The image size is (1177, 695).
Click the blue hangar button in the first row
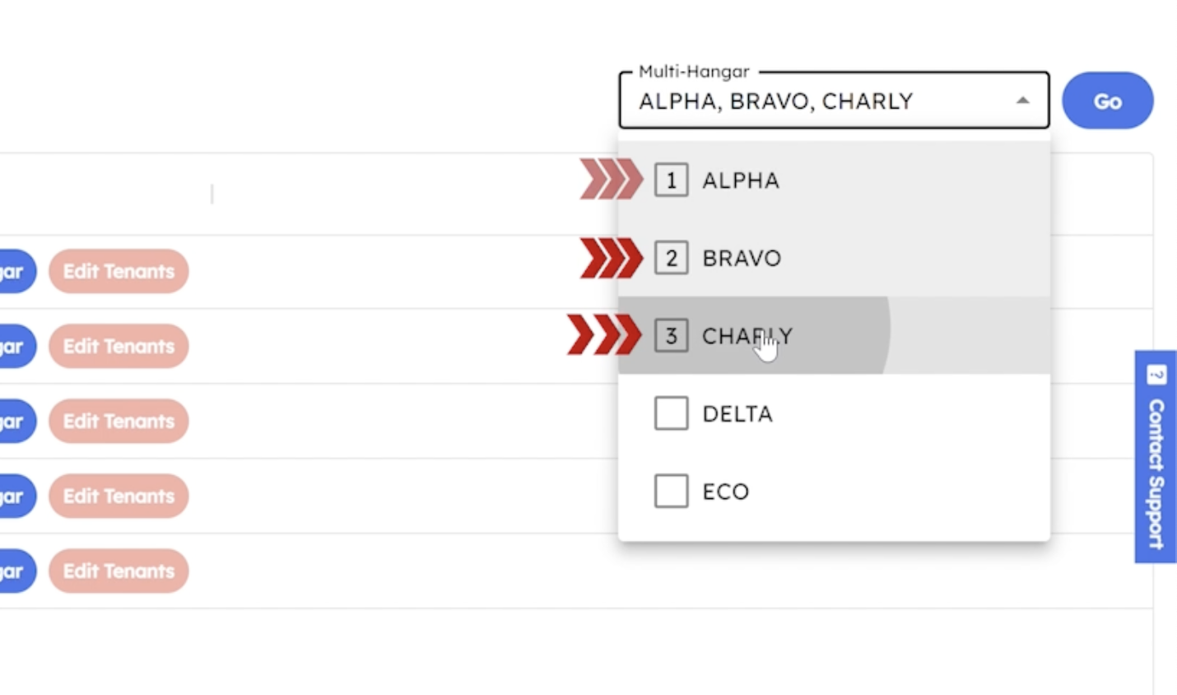coord(15,271)
